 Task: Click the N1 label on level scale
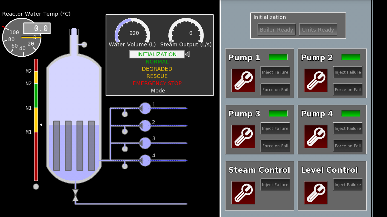(29, 108)
